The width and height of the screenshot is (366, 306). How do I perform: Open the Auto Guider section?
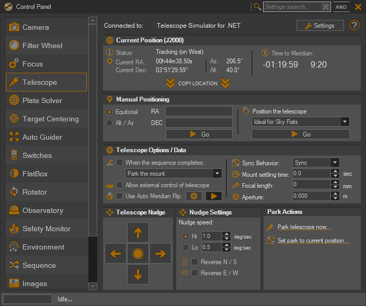coord(47,137)
